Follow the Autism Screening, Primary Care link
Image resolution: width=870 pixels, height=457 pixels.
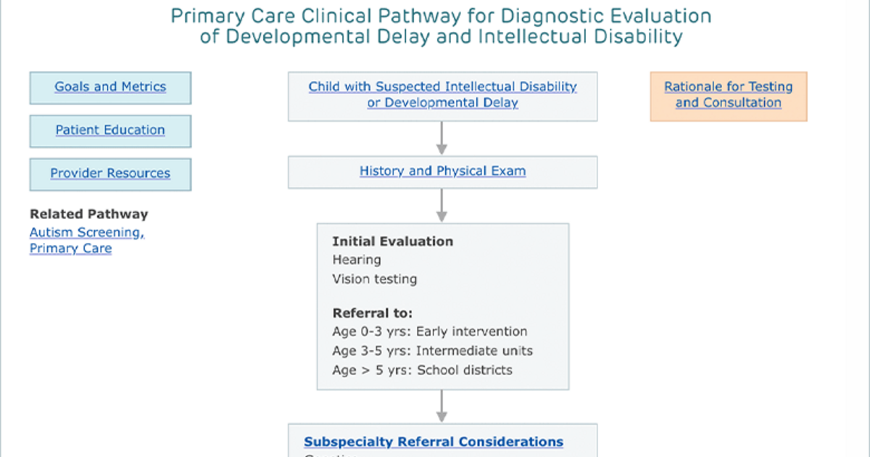tap(87, 241)
